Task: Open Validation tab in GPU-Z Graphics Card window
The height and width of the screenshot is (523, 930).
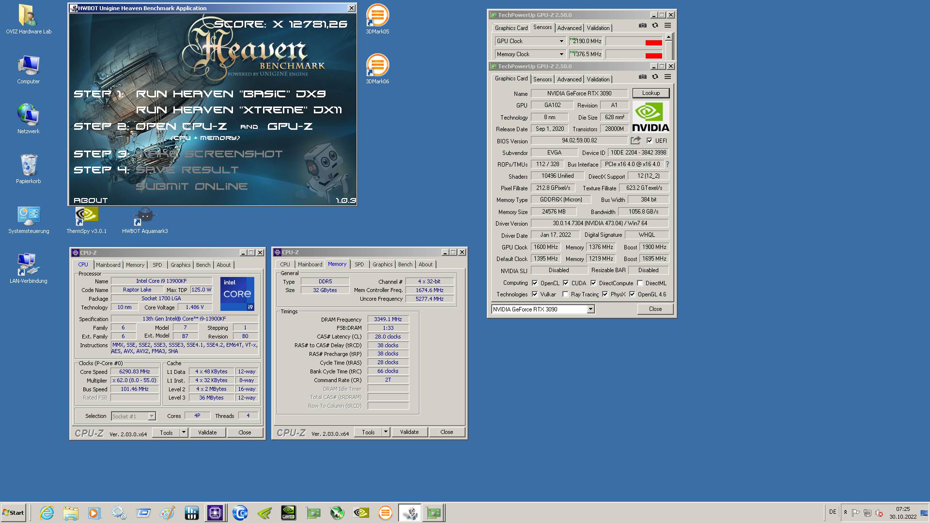Action: point(598,79)
